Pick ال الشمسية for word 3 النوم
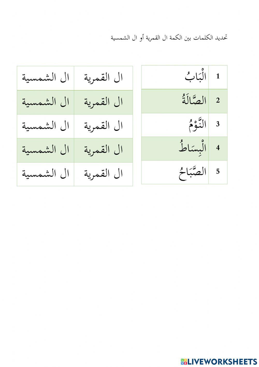Viewport: 259px width, 367px height. click(x=46, y=126)
